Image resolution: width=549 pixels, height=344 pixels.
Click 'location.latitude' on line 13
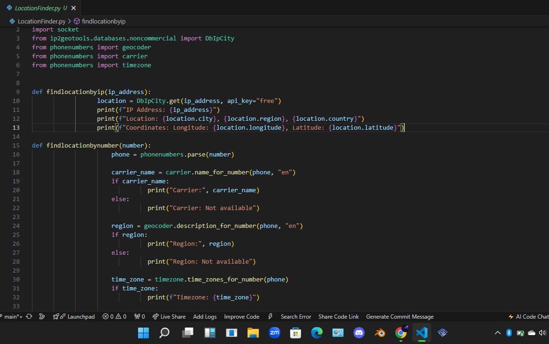click(363, 127)
